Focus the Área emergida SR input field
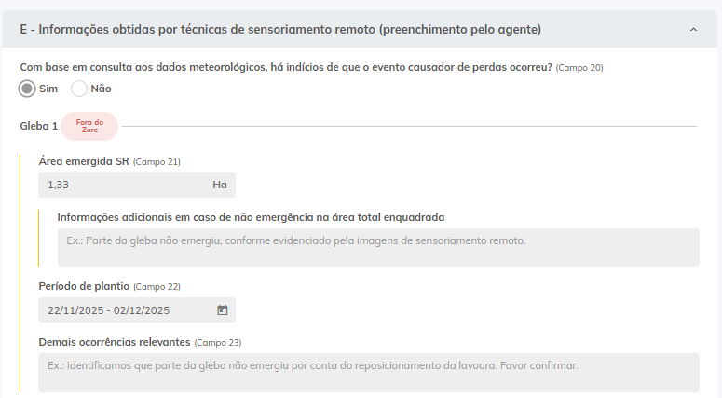The width and height of the screenshot is (722, 398). (x=121, y=185)
